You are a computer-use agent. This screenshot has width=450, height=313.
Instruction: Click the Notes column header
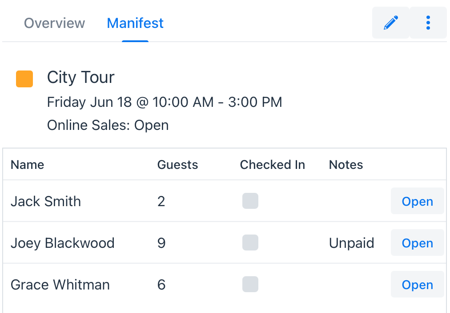(346, 165)
